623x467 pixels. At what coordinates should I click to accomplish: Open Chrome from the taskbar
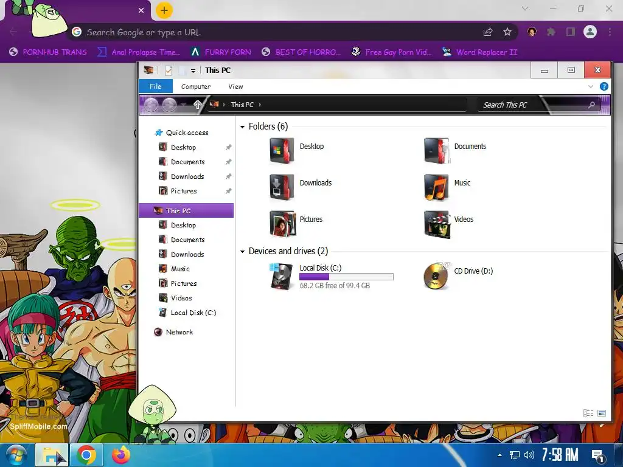tap(86, 455)
